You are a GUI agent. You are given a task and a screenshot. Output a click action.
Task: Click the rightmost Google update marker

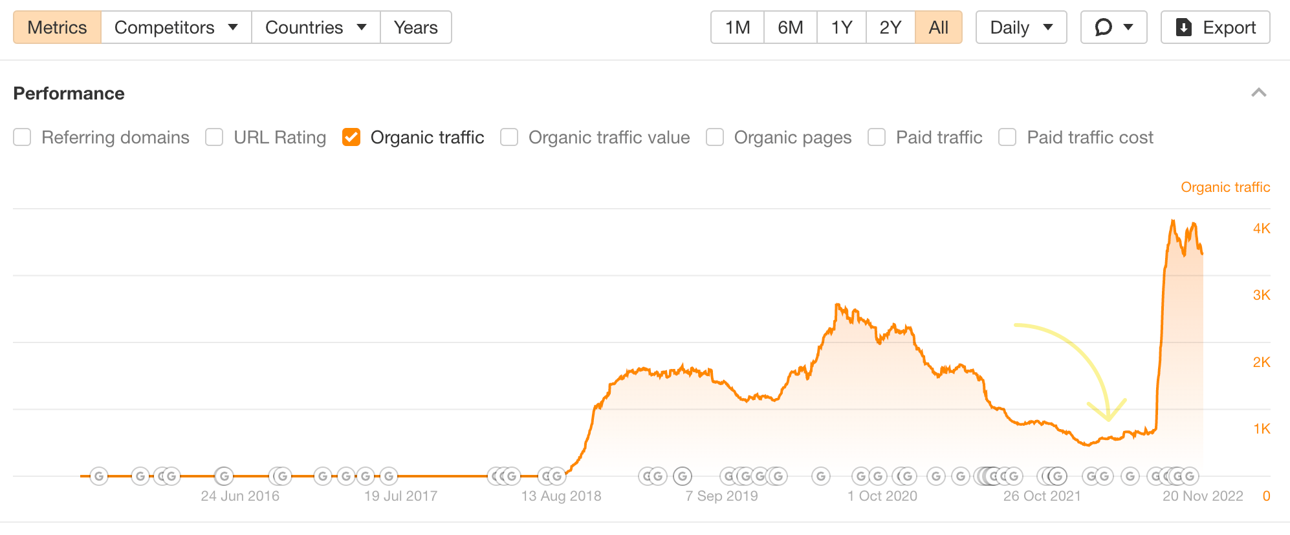click(1189, 477)
